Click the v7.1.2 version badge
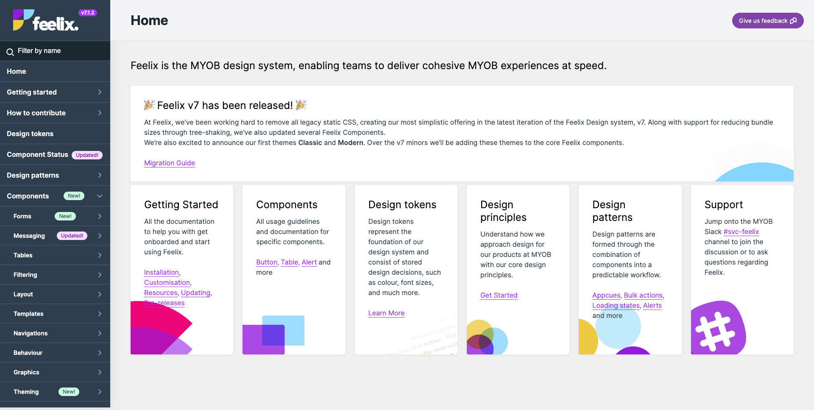Screen dimensions: 814x410 point(88,13)
